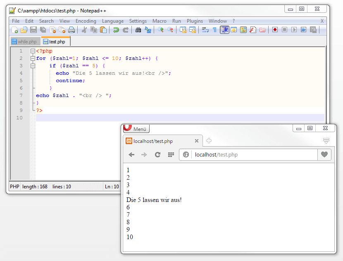Image resolution: width=343 pixels, height=261 pixels.
Task: Zoom in using the magnifier plus icon
Action: point(161,30)
